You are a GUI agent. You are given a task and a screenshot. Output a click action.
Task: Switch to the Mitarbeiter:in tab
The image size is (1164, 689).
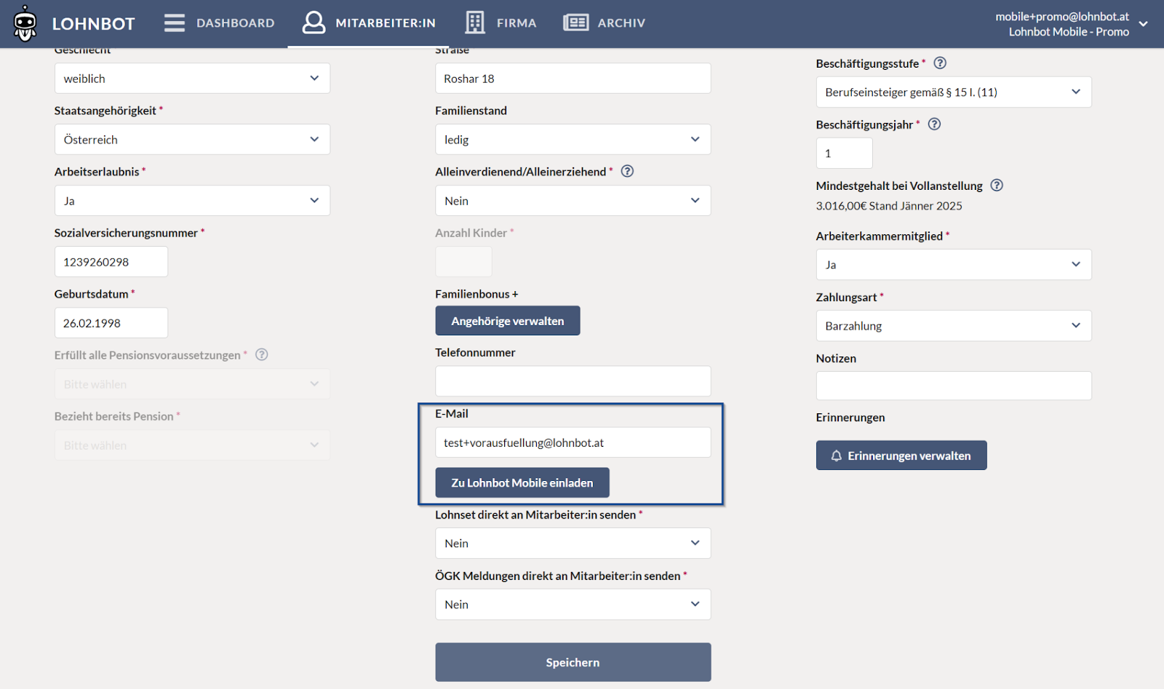(369, 23)
